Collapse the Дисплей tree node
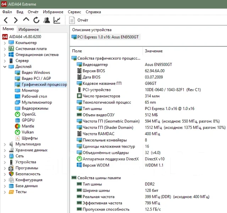Viewport: 227px width, 213px height. click(x=5, y=67)
